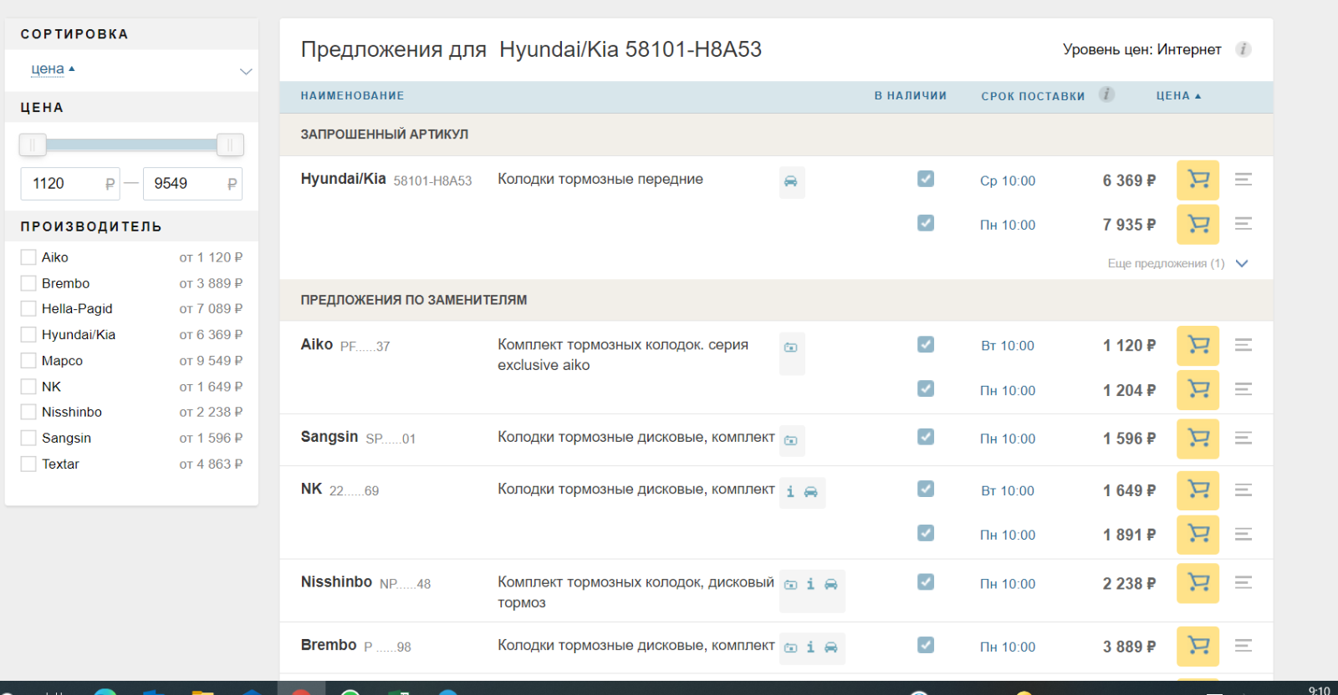Screen dimensions: 1338x695
Task: Add Nisshinbo 2 238 ₽ offer to cart
Action: [x=1198, y=583]
